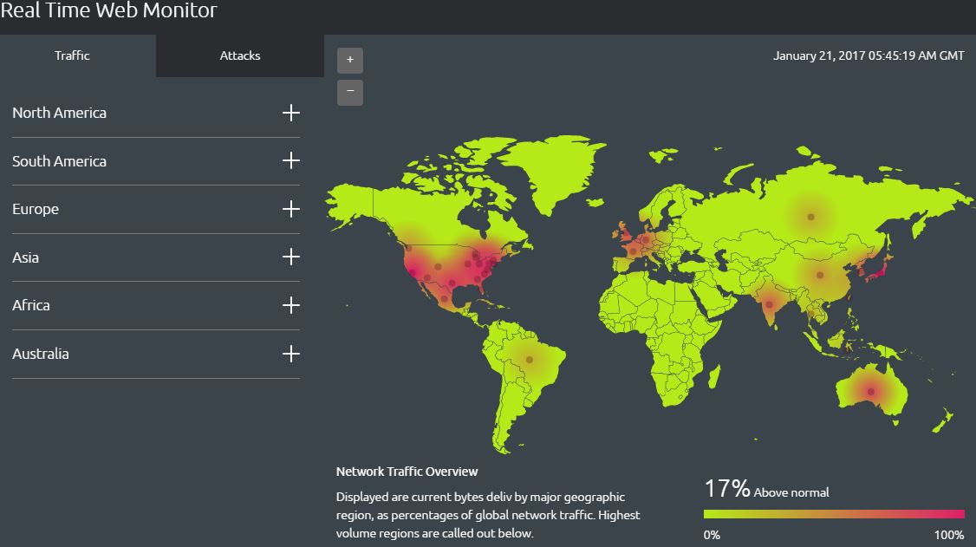Expand the Asia region details

(291, 257)
